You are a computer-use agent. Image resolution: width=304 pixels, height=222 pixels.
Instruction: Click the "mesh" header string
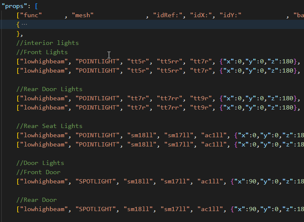[x=83, y=15]
